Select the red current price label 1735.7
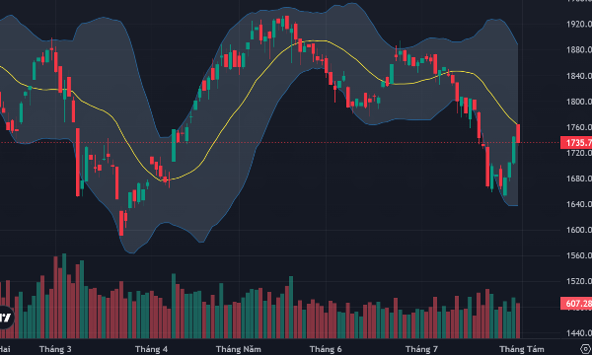Viewport: 592px width, 355px height. tap(576, 143)
